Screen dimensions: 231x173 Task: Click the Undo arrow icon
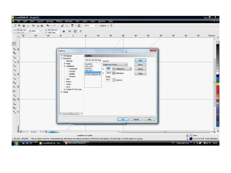tap(48, 26)
